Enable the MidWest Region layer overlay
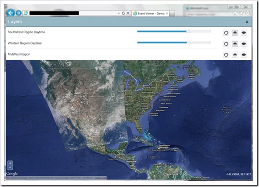The width and height of the screenshot is (259, 187). (235, 55)
